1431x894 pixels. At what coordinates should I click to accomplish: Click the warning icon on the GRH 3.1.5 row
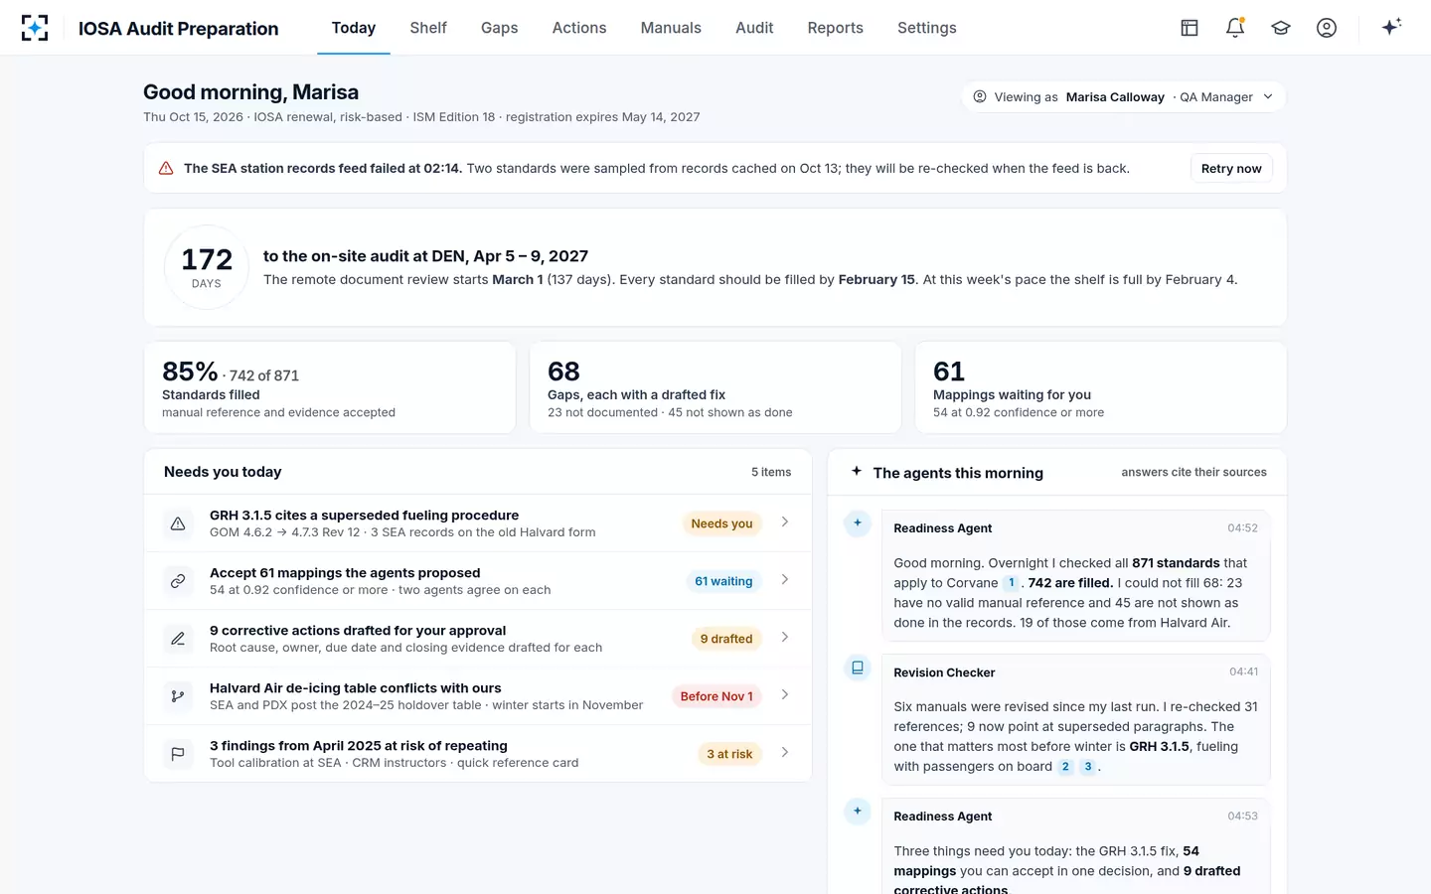178,523
